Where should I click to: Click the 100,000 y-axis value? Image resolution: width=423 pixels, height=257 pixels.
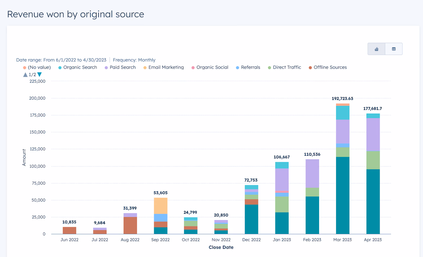38,166
